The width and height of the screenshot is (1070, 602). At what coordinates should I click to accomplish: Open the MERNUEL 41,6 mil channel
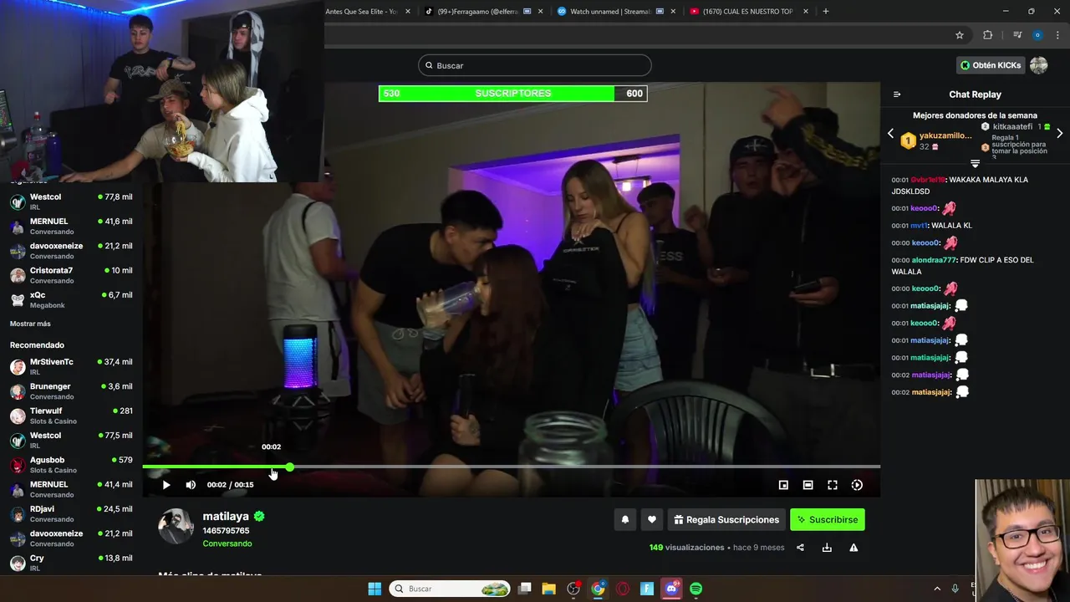(x=71, y=226)
